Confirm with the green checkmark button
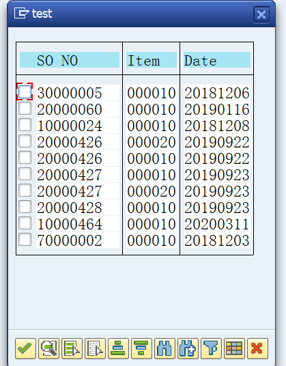Image resolution: width=286 pixels, height=366 pixels. click(x=25, y=348)
